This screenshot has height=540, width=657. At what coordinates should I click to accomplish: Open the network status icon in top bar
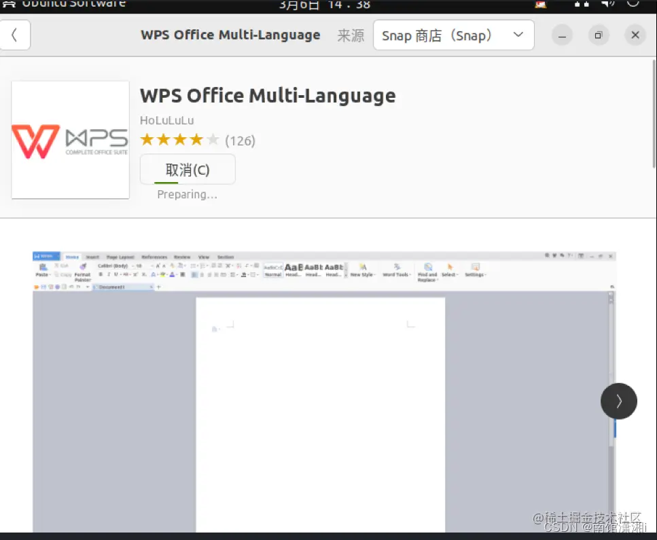click(582, 4)
